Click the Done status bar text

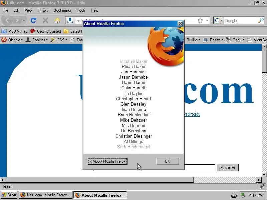pos(7,187)
